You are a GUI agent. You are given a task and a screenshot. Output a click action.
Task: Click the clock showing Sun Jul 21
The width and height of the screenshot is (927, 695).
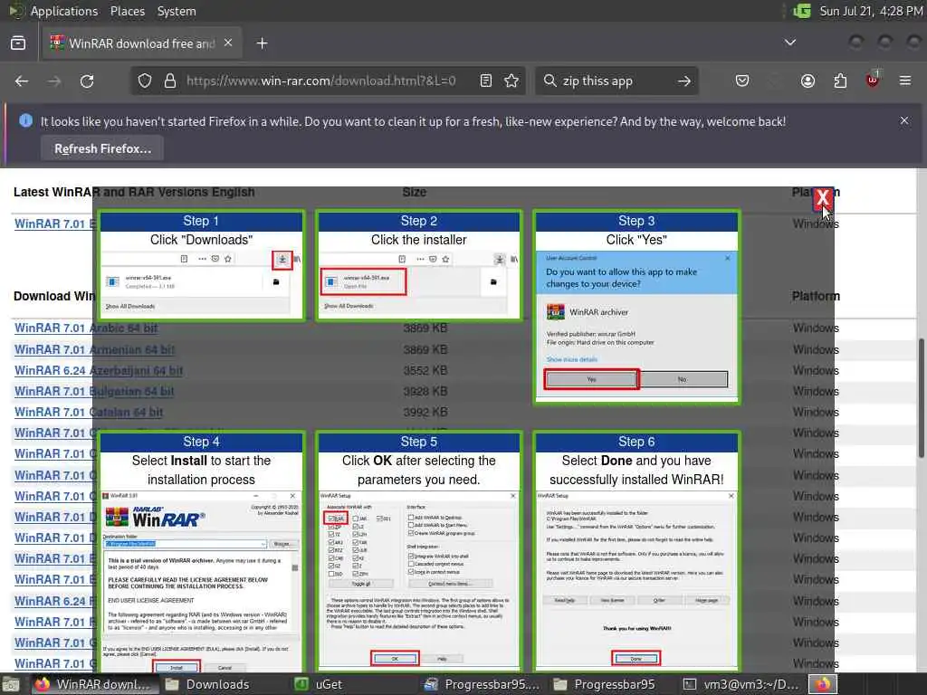coord(871,11)
